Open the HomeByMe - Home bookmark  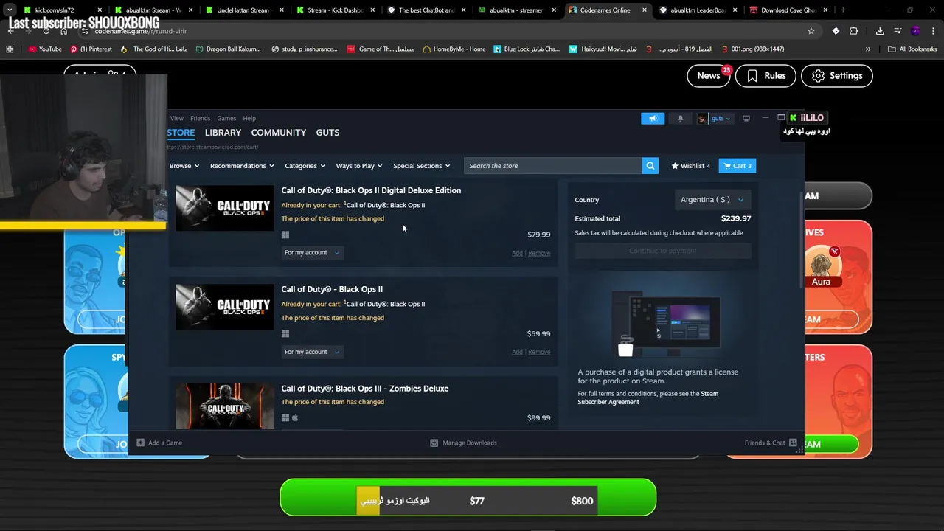(454, 49)
